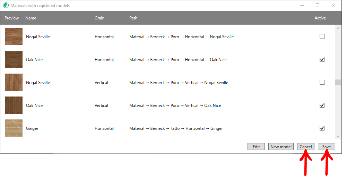Select Oak Nice name in Horizontal row
Screen dimensions: 355x184
[34, 60]
